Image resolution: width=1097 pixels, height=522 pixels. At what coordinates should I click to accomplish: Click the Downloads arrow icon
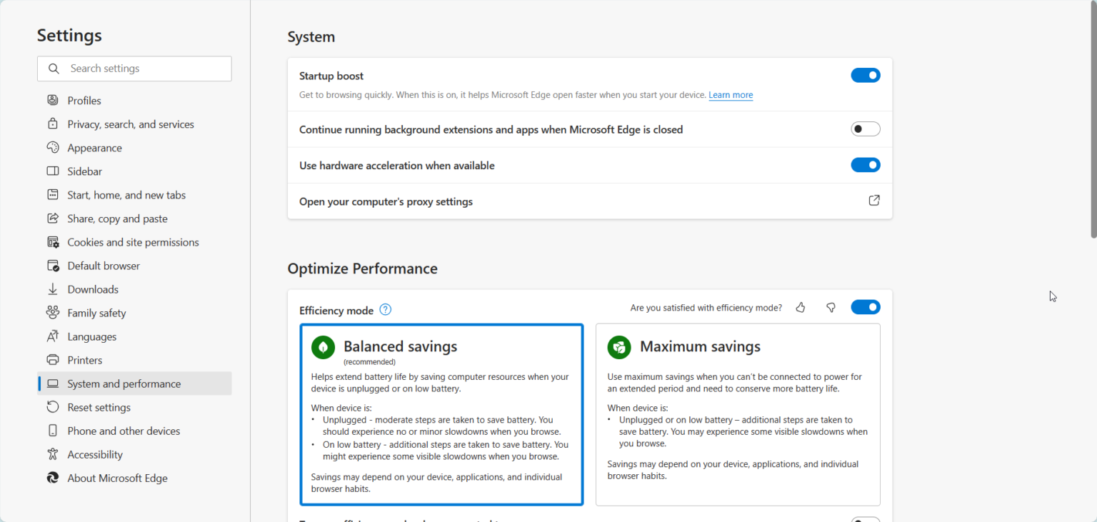[53, 289]
